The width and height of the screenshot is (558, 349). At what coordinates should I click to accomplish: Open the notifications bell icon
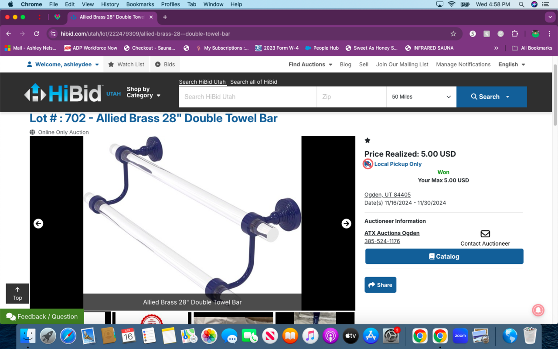[x=538, y=310]
